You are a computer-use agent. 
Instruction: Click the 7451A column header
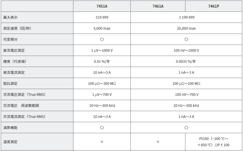tap(102, 6)
